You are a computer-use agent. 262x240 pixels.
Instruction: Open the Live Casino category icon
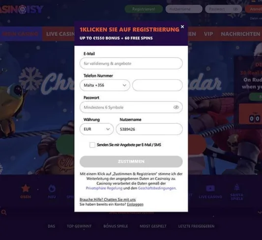[x=210, y=192]
